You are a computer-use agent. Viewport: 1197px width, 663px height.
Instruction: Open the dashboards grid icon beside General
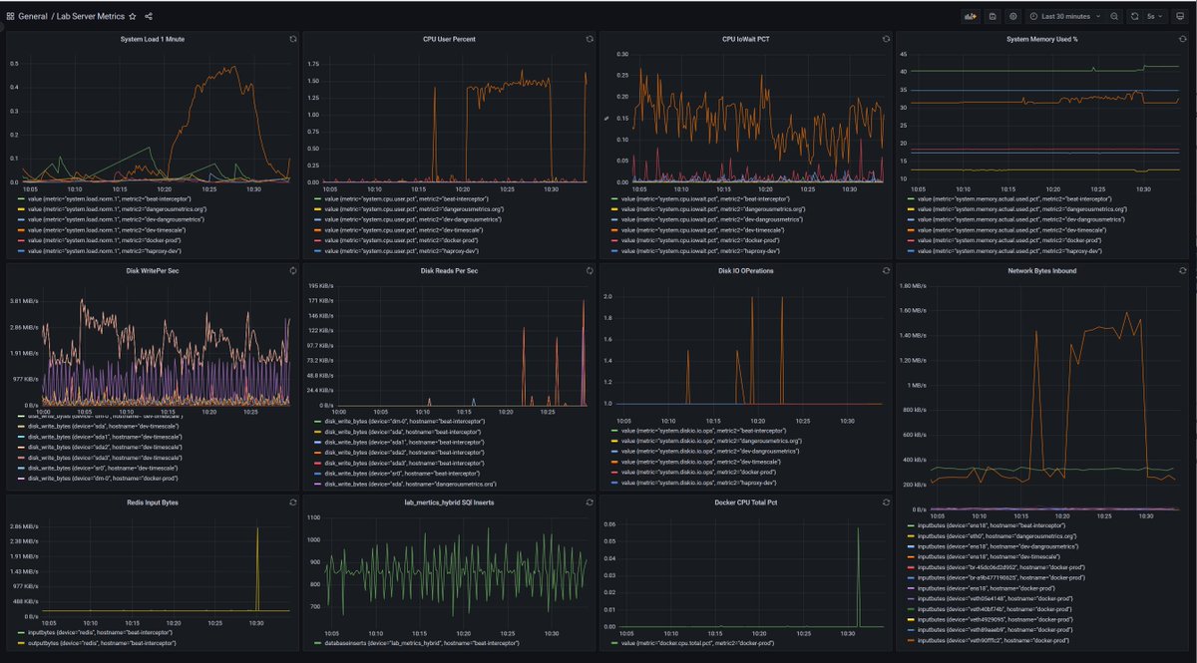tap(10, 16)
